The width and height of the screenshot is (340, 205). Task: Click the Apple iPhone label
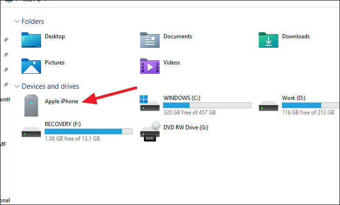[61, 101]
